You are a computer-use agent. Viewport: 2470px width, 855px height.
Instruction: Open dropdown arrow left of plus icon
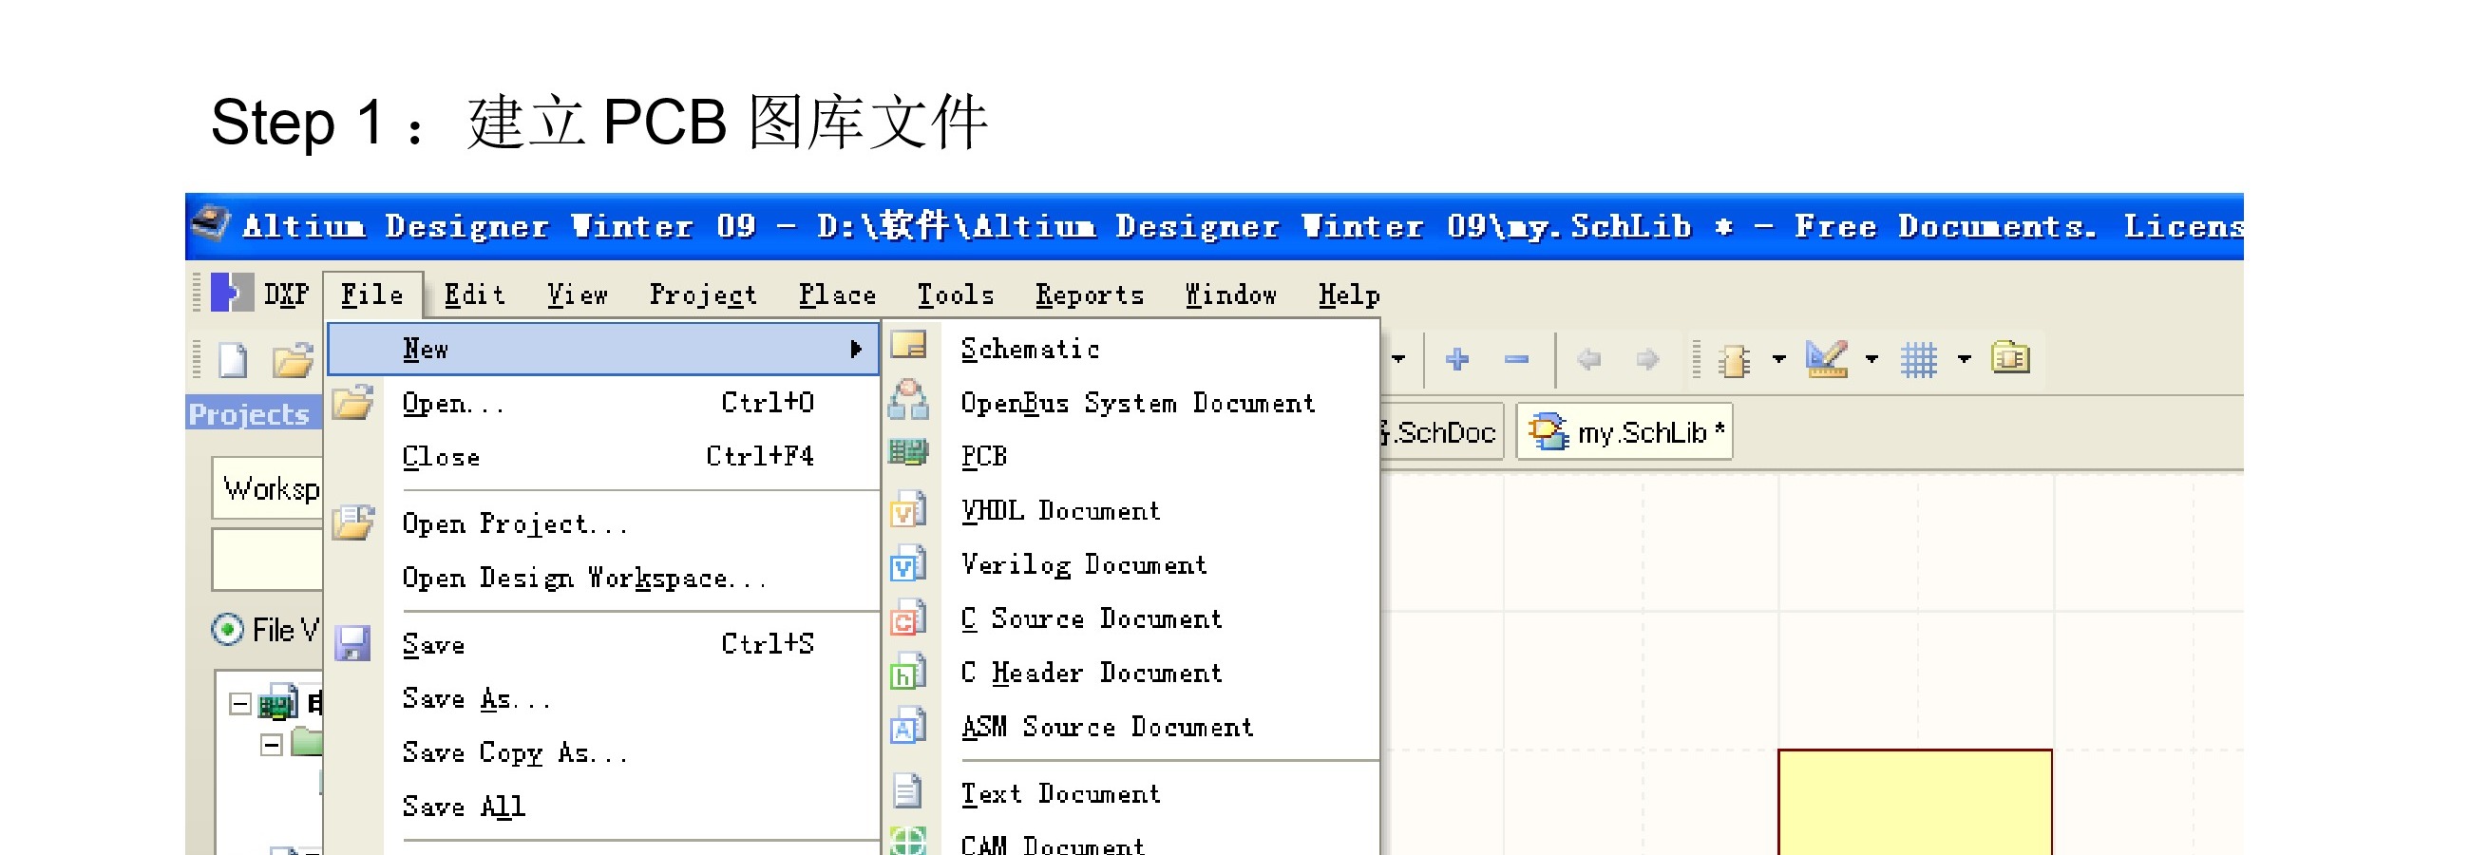click(x=1399, y=359)
